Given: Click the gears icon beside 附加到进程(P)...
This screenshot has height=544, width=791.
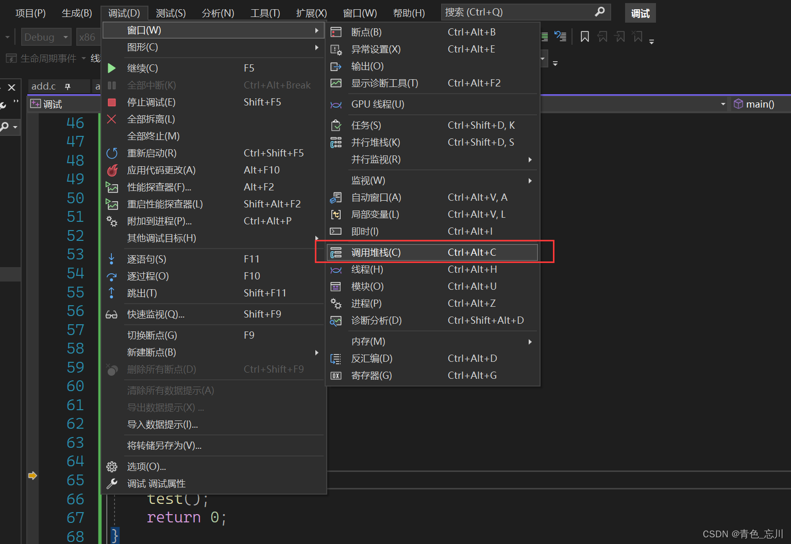Looking at the screenshot, I should pos(112,221).
